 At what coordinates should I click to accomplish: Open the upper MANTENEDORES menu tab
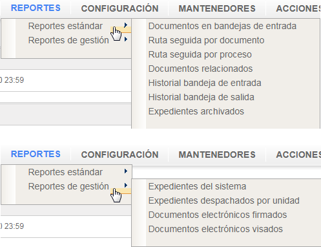(217, 8)
